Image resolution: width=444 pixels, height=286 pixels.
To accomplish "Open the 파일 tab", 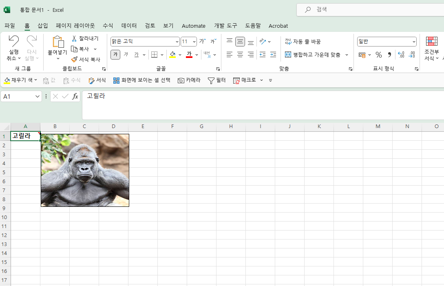I will click(10, 26).
